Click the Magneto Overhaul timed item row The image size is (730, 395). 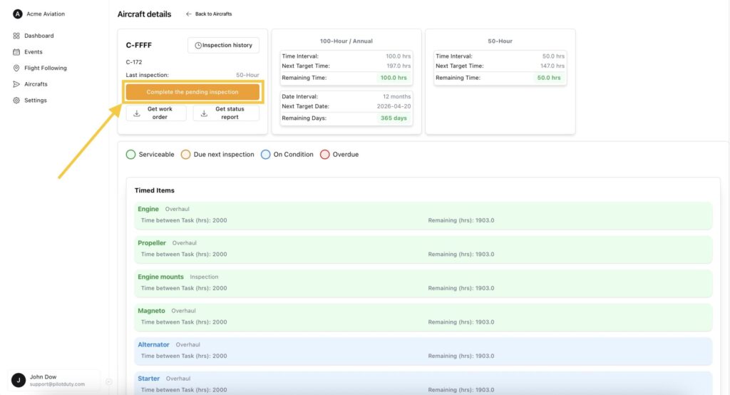click(423, 317)
